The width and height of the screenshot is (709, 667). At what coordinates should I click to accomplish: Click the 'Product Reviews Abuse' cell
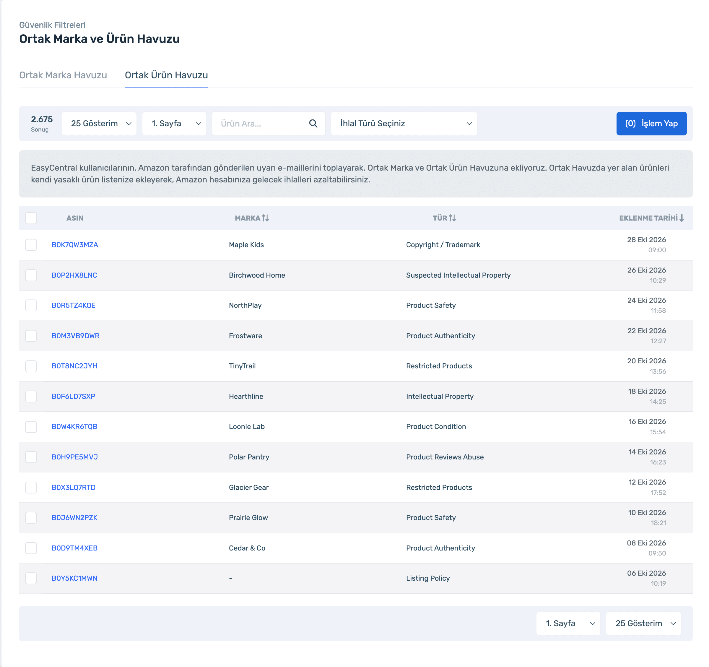pos(445,457)
